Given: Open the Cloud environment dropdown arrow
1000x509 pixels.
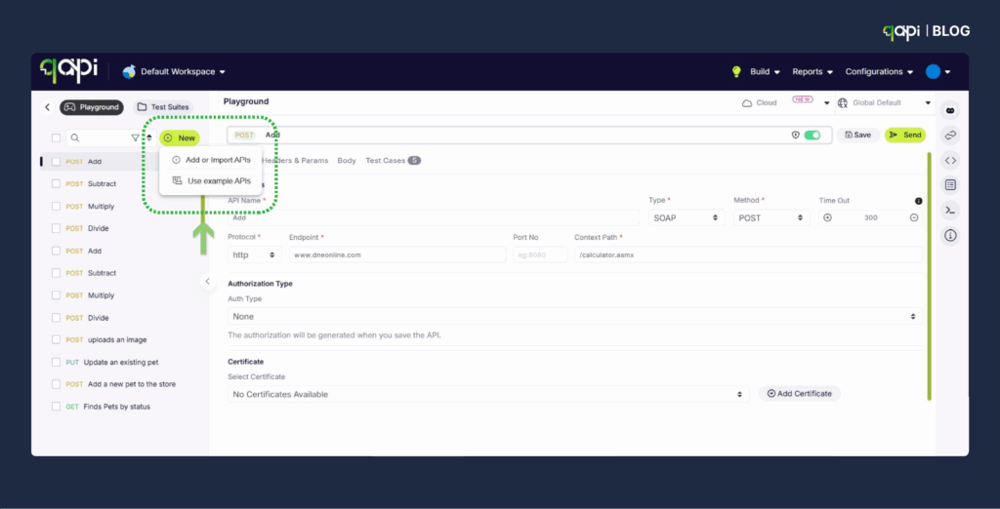Looking at the screenshot, I should [x=826, y=103].
